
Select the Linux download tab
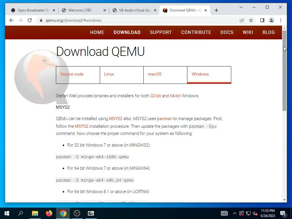121,75
